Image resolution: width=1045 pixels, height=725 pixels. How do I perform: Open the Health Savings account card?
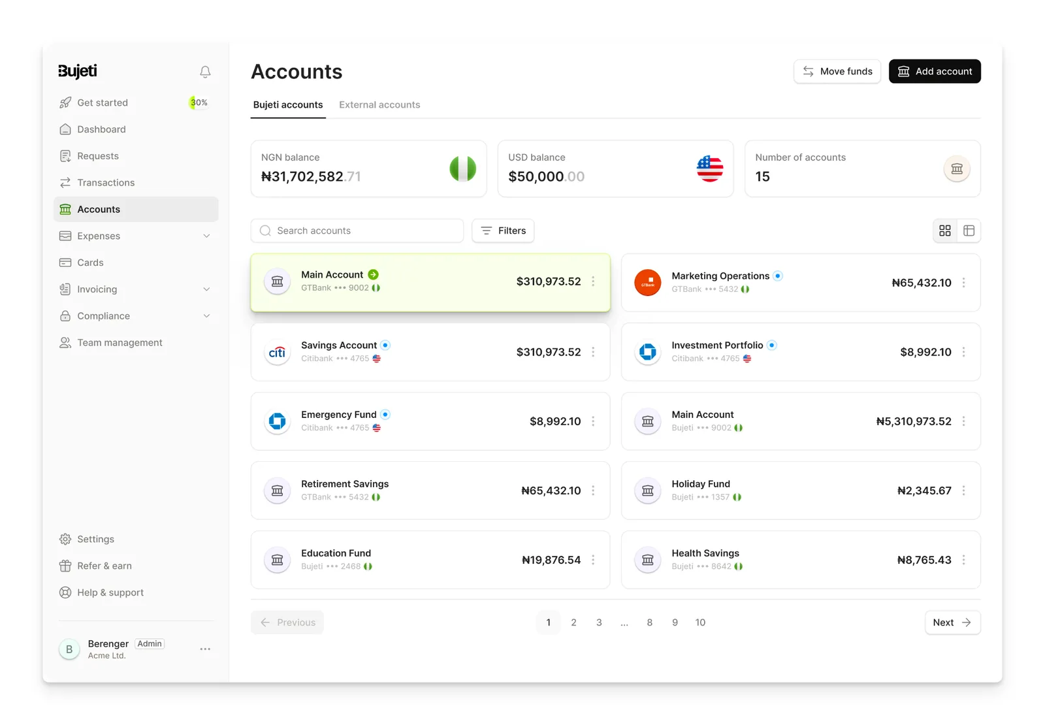coord(801,560)
